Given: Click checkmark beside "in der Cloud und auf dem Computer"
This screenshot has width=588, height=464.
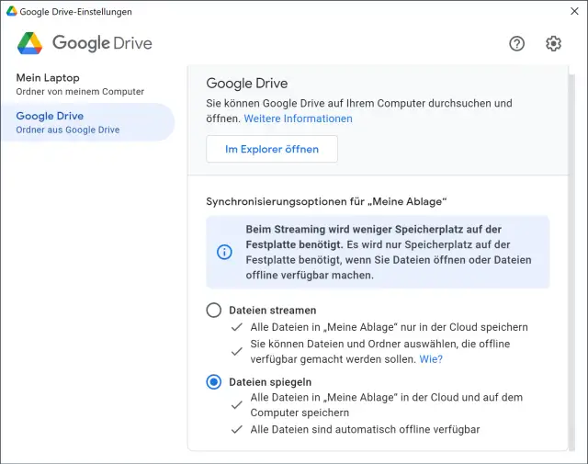Looking at the screenshot, I should [x=237, y=404].
